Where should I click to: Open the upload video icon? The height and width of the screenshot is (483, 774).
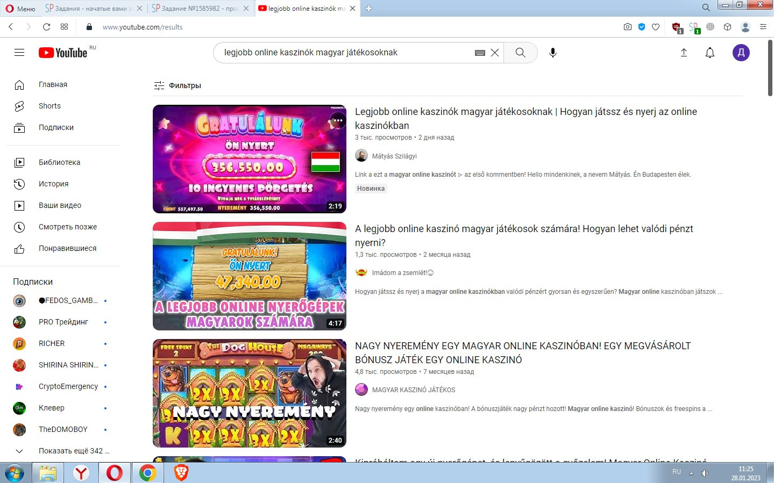684,53
